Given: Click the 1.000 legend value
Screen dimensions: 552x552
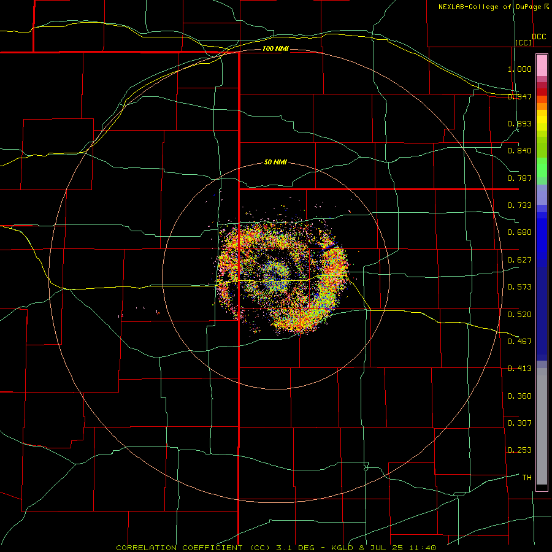Looking at the screenshot, I should pos(519,69).
